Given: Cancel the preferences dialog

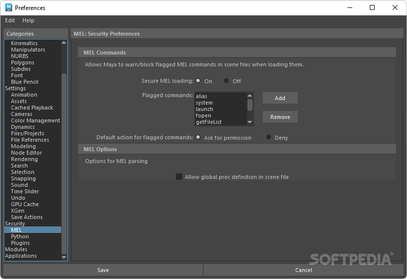Looking at the screenshot, I should tap(304, 270).
